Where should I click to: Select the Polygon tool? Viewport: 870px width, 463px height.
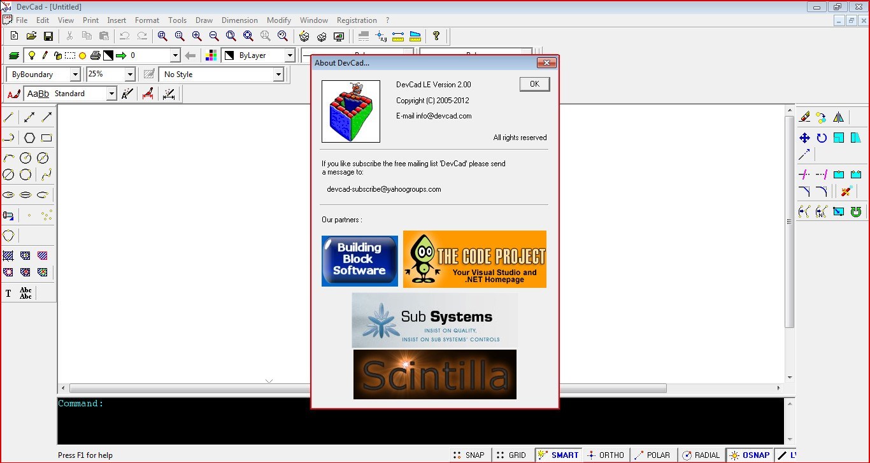29,137
